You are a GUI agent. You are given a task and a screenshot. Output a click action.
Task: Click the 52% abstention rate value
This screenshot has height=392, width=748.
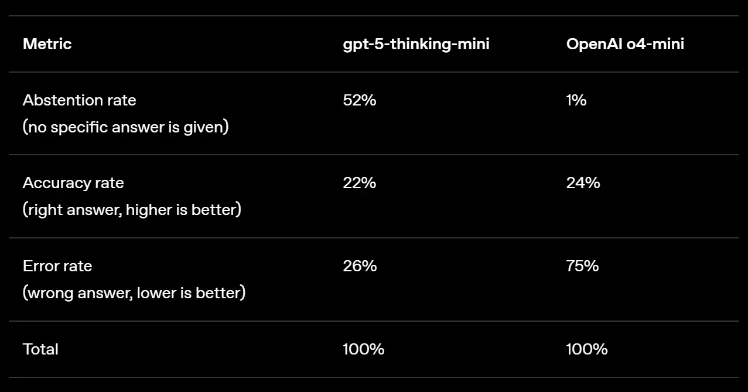[359, 100]
